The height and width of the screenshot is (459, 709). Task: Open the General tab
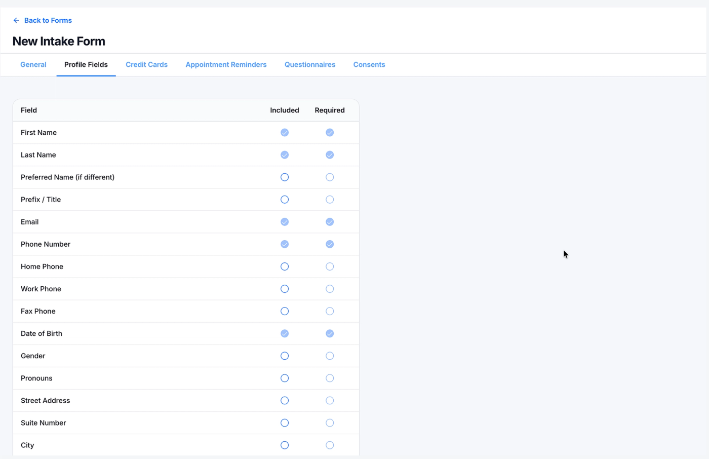[x=33, y=64]
